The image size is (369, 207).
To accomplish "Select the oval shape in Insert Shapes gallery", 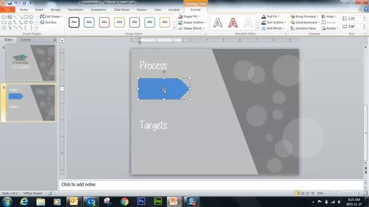I will coord(31,17).
